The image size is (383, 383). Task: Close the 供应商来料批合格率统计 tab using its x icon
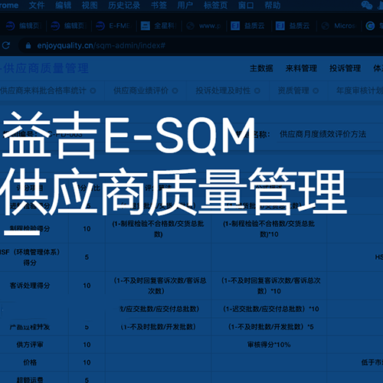(93, 90)
